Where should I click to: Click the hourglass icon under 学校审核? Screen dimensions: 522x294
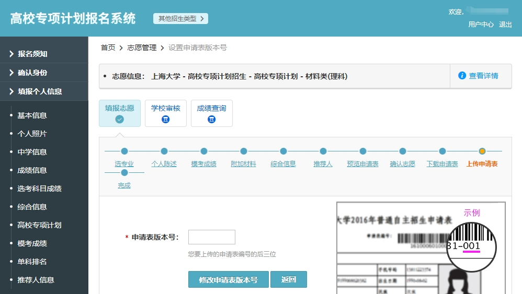pos(165,119)
